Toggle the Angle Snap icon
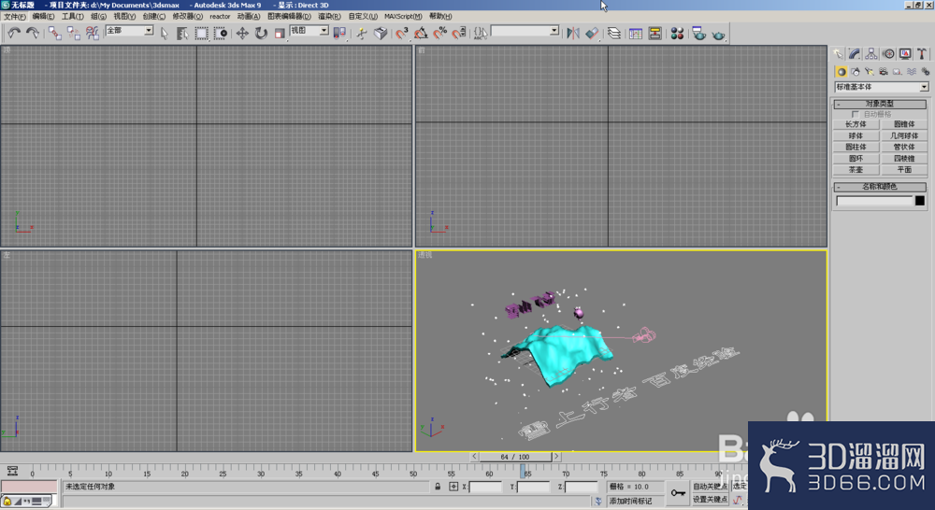Image resolution: width=935 pixels, height=510 pixels. coord(421,34)
